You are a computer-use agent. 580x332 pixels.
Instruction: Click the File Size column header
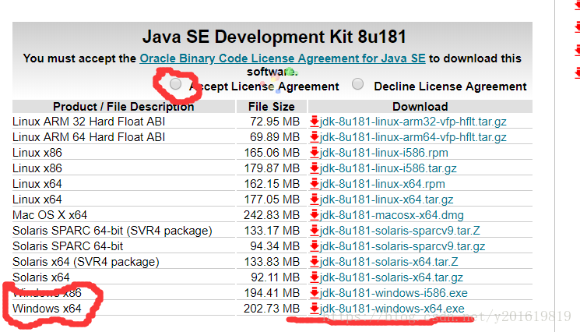coord(271,106)
